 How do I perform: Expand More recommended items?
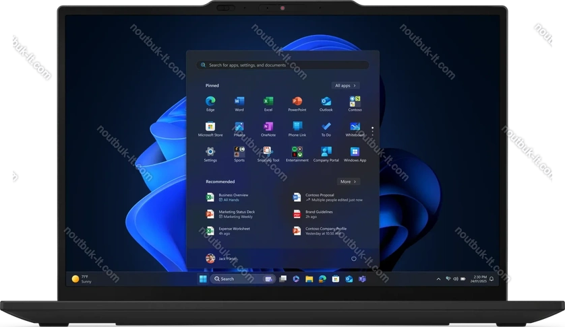pos(348,182)
